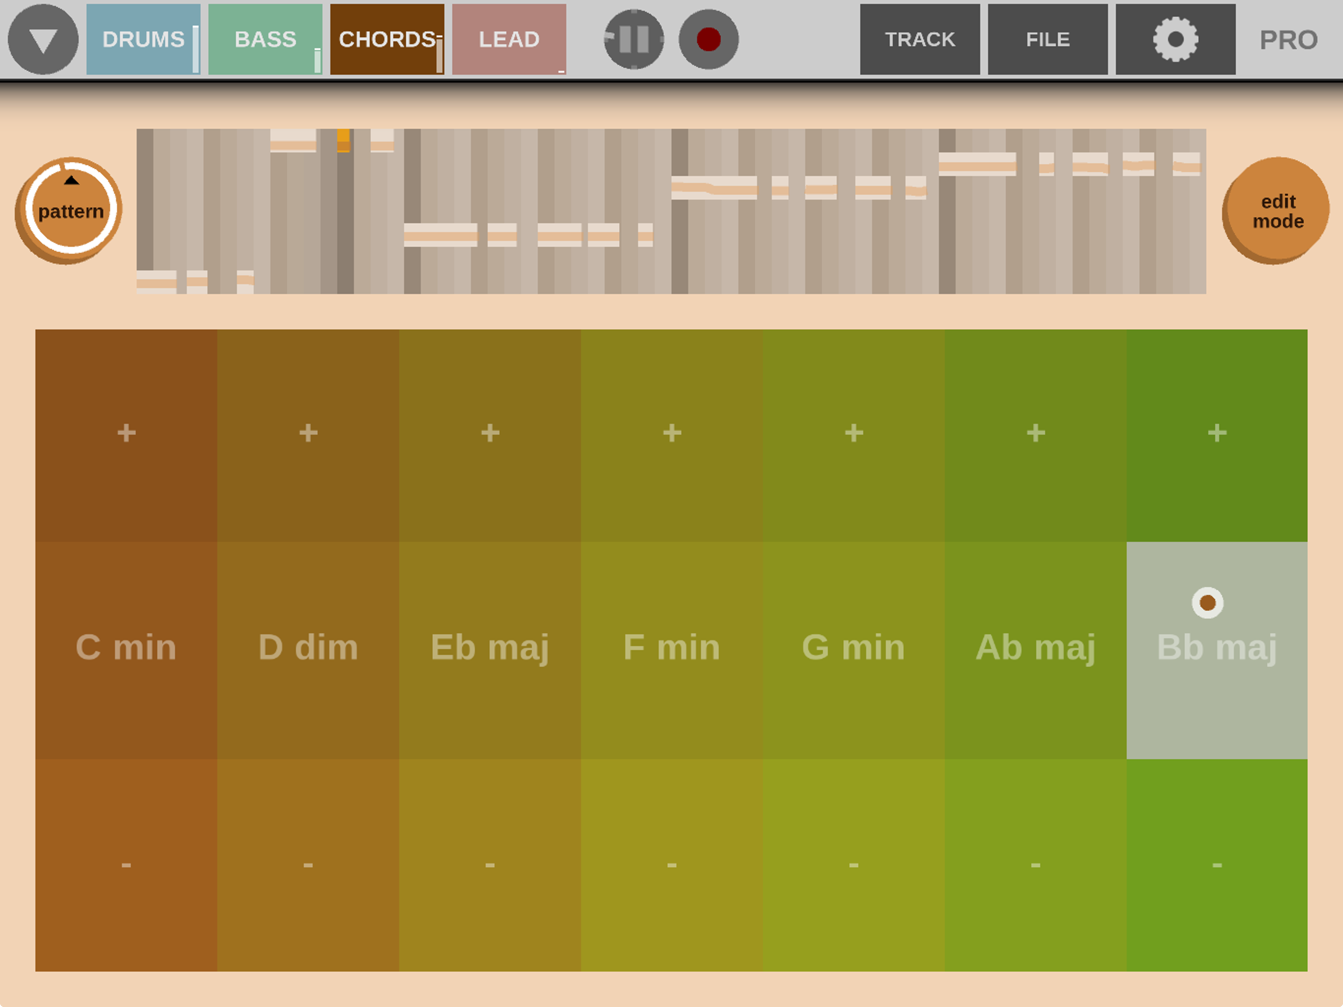The width and height of the screenshot is (1343, 1007).
Task: Play the C min chord pad
Action: tap(126, 650)
